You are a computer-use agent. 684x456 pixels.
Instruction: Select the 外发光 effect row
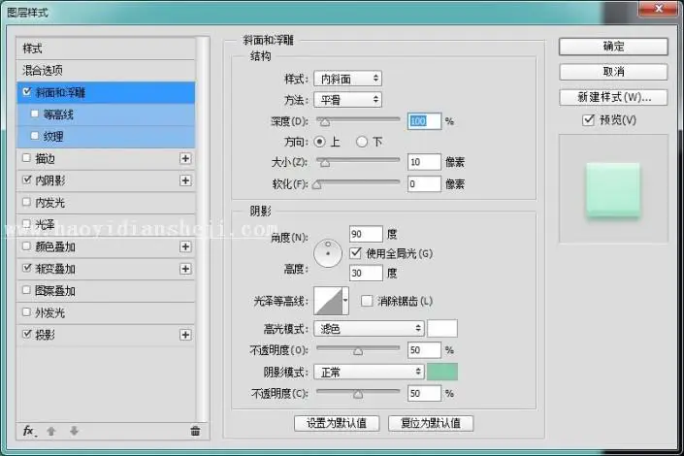(x=106, y=312)
